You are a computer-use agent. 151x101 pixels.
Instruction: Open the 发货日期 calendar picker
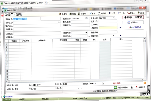pos(87,18)
